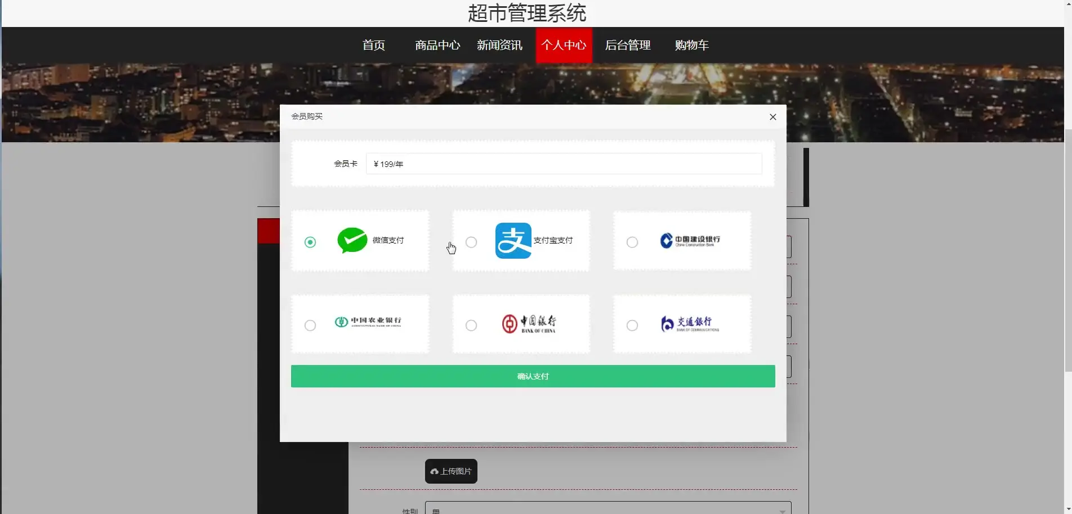Click the blue Alipay logo
Viewport: 1072px width, 514px height.
coord(513,241)
